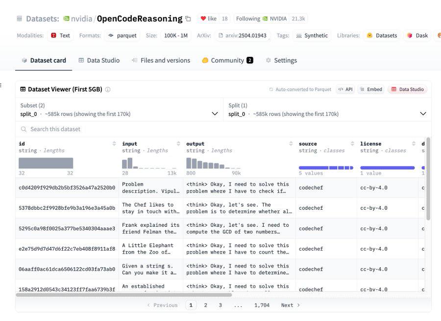Image resolution: width=441 pixels, height=321 pixels.
Task: Click the source 5 values class bar
Action: pyautogui.click(x=326, y=168)
